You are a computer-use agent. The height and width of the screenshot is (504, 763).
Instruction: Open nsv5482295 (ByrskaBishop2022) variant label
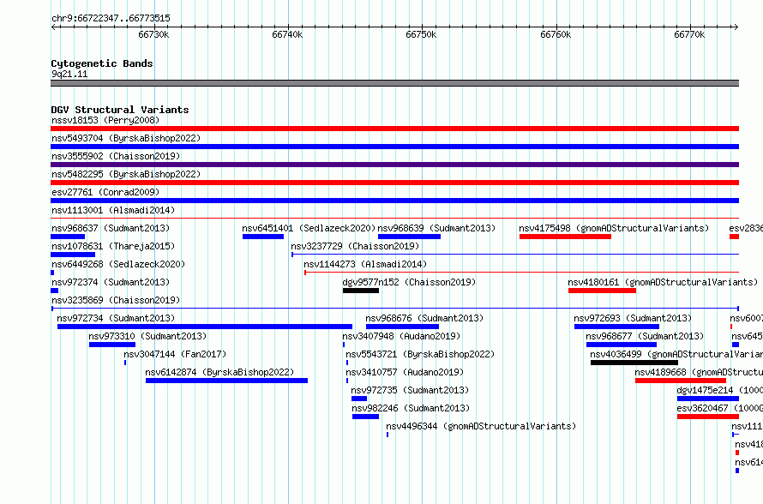pyautogui.click(x=126, y=174)
